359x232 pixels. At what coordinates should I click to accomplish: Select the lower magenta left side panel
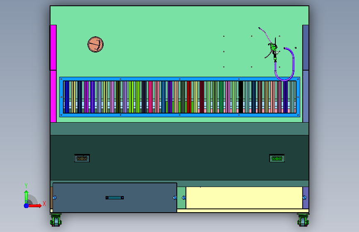[53, 96]
